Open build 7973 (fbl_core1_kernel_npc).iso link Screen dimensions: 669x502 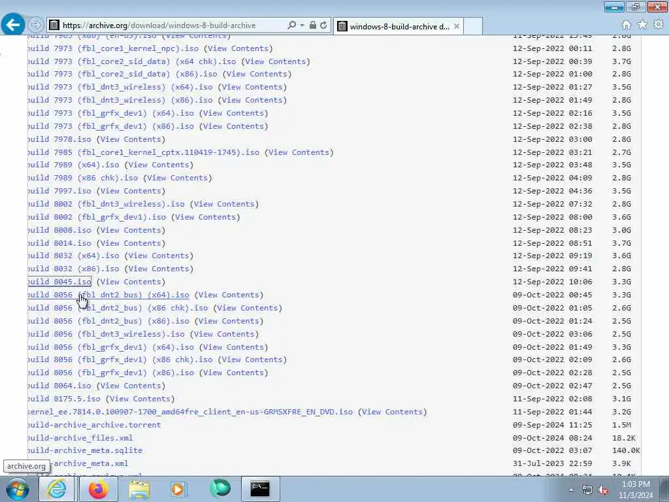tap(113, 48)
